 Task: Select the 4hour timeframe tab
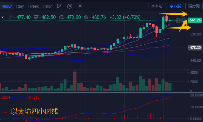pyautogui.click(x=7, y=6)
